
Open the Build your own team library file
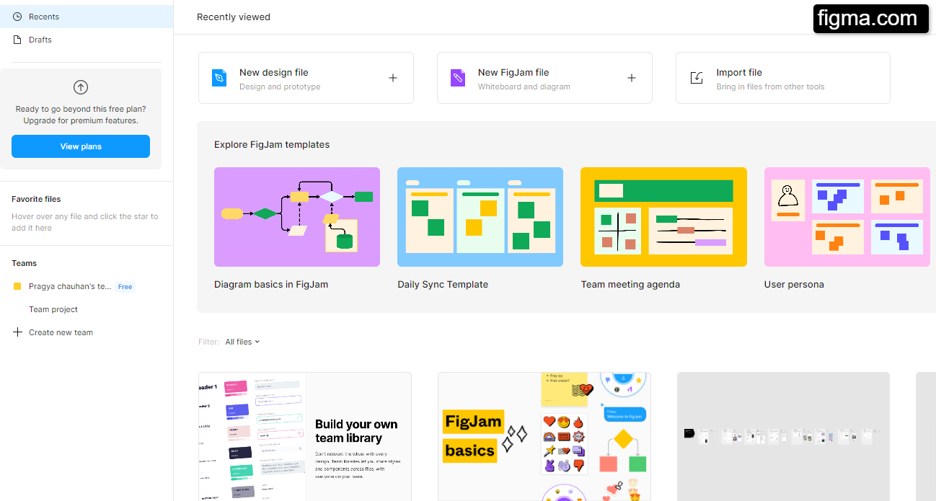click(x=305, y=436)
